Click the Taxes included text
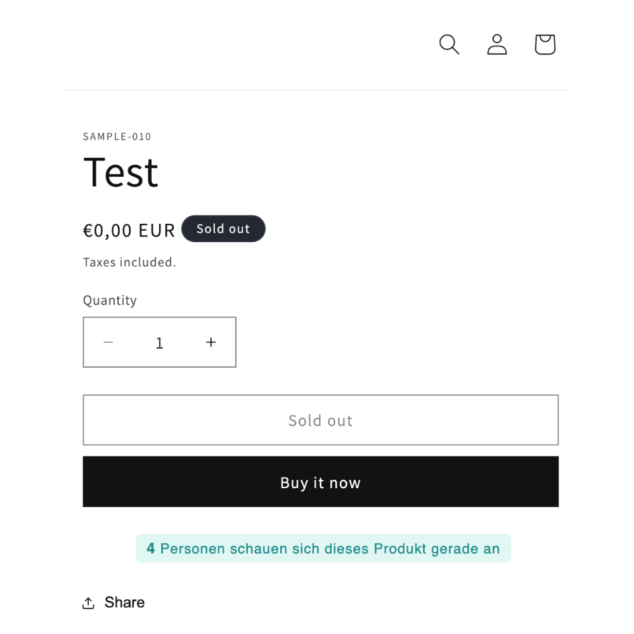The image size is (634, 634). [129, 262]
